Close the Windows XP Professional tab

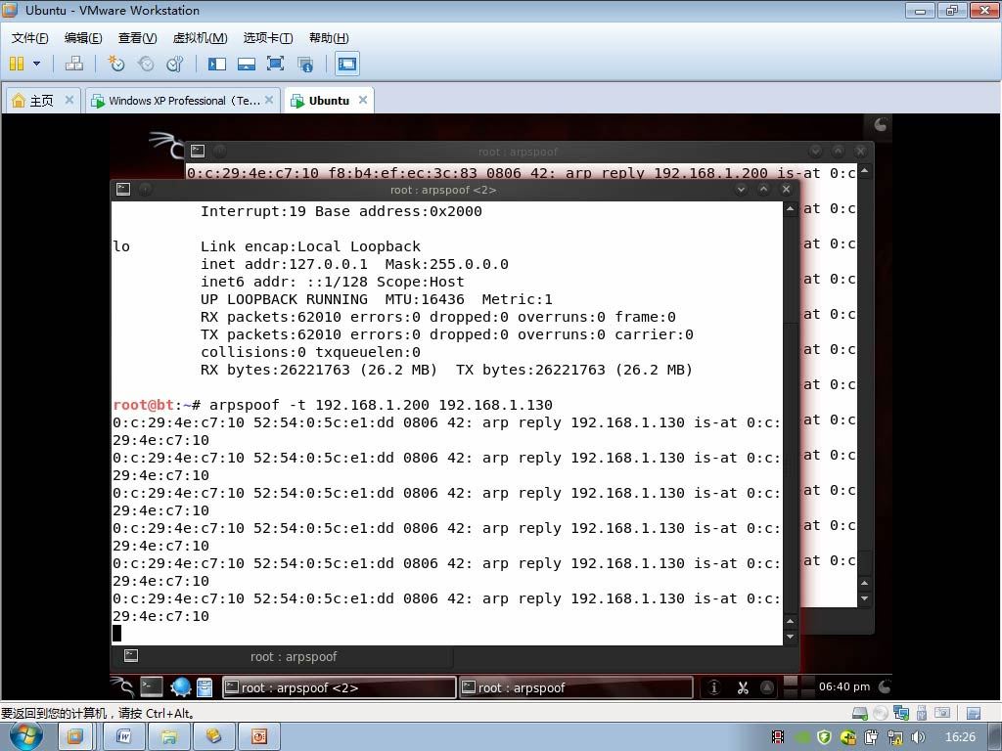pyautogui.click(x=269, y=100)
